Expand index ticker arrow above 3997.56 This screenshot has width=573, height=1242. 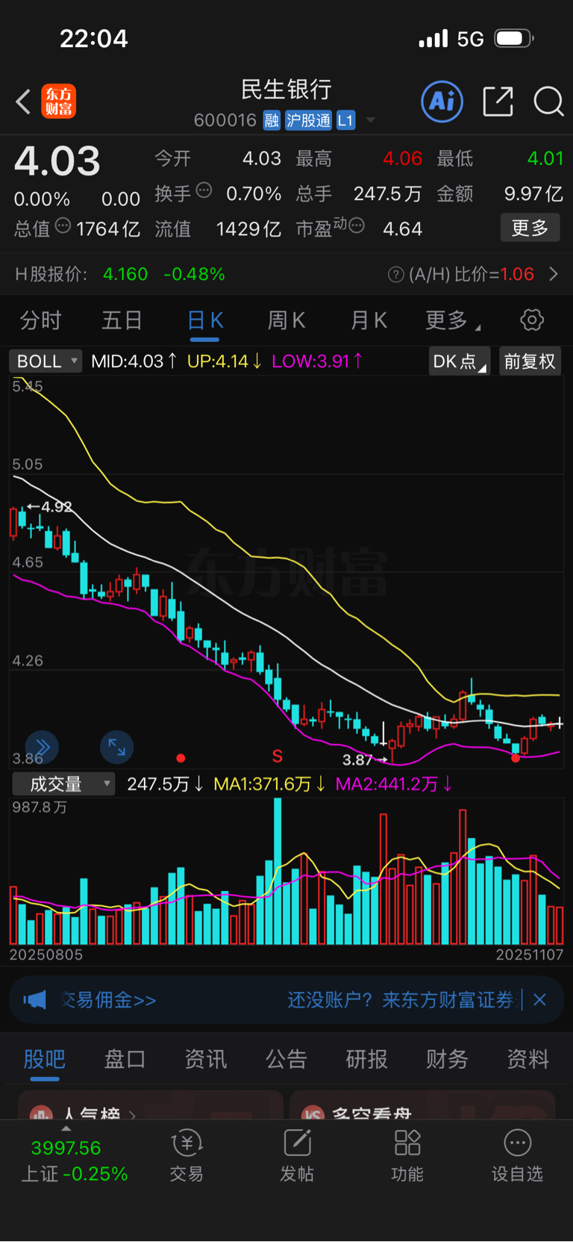coord(66,1128)
